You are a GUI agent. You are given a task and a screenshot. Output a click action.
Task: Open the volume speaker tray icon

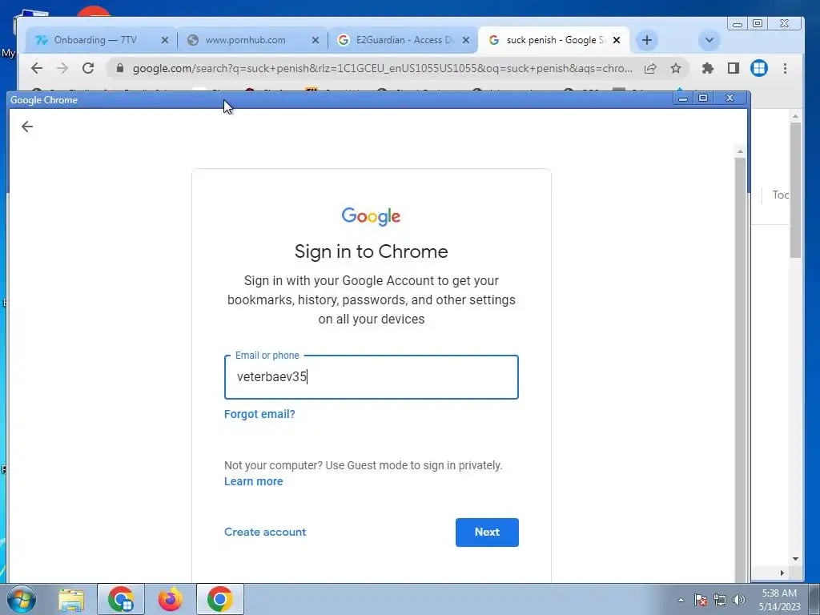(x=739, y=600)
